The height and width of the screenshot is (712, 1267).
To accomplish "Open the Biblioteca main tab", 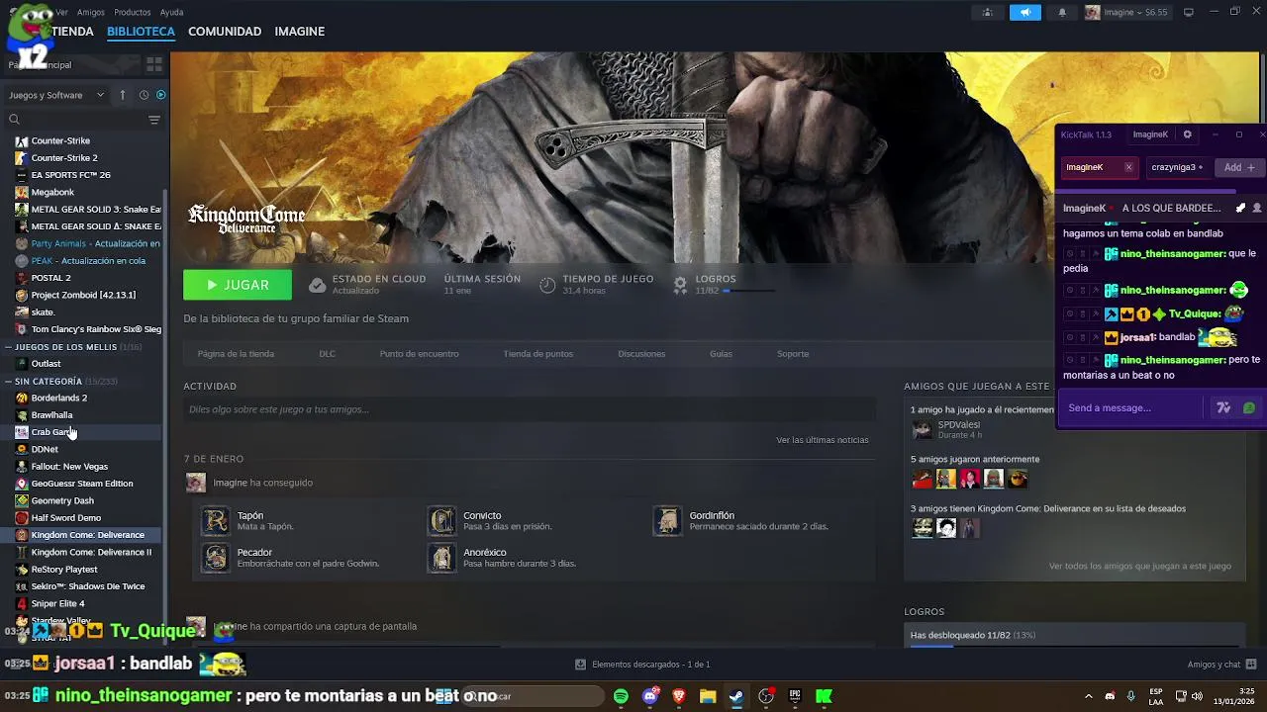I will [141, 32].
